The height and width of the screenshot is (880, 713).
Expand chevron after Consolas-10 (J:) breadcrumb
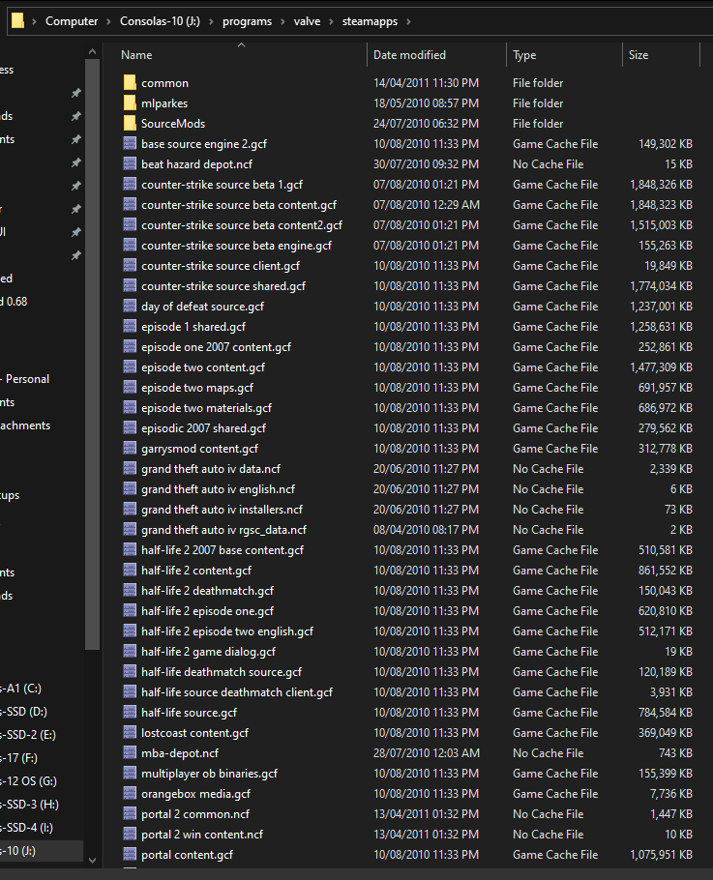click(x=211, y=21)
